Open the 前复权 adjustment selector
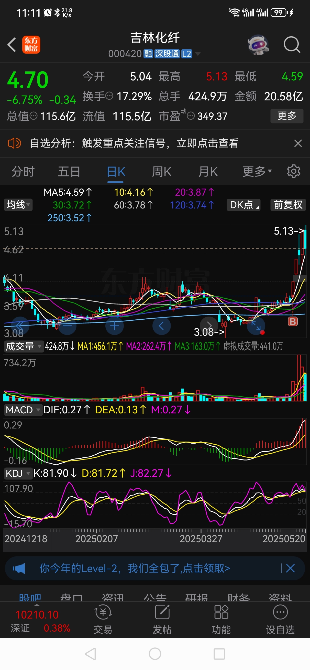The image size is (310, 670). point(288,205)
